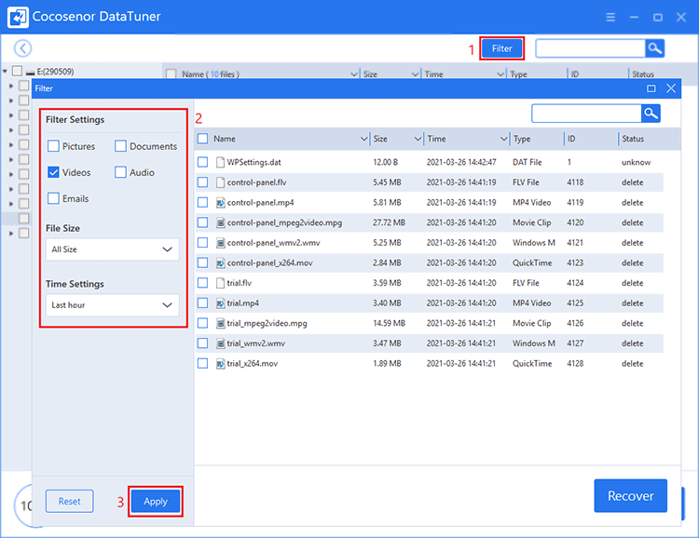Click the E:(290509) drive icon
Image resolution: width=699 pixels, height=538 pixels.
pyautogui.click(x=31, y=73)
